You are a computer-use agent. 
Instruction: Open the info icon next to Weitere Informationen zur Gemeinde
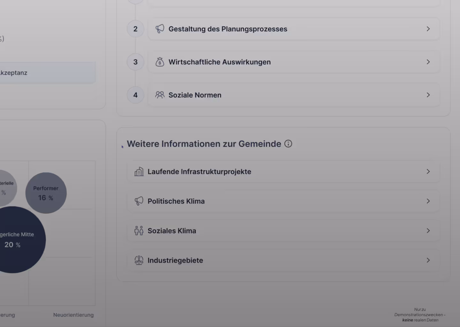(x=288, y=144)
